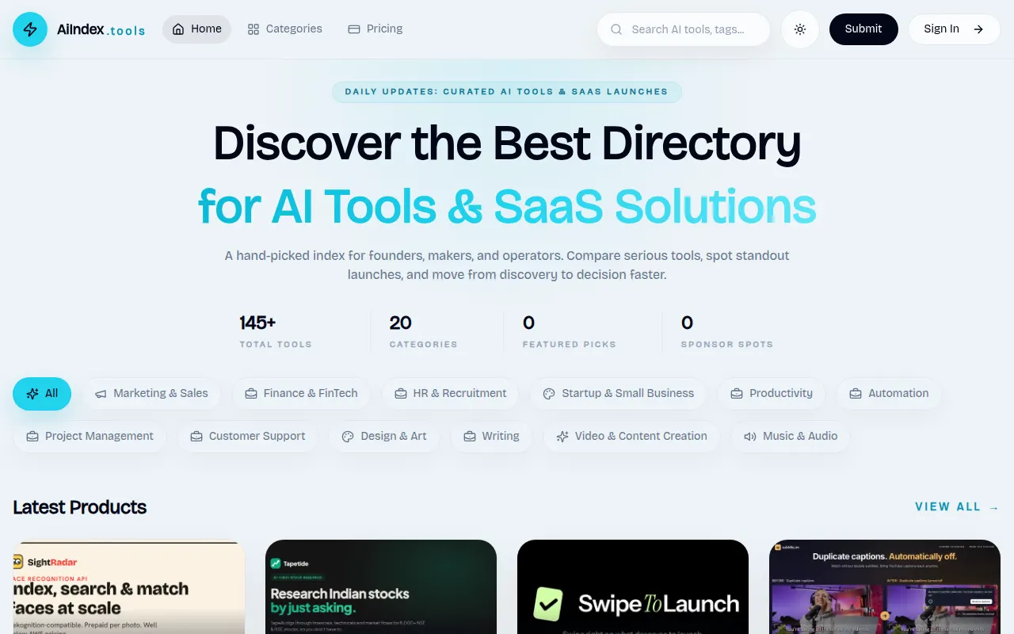Open the Duplicate captions product card
The image size is (1014, 634).
coord(885,587)
